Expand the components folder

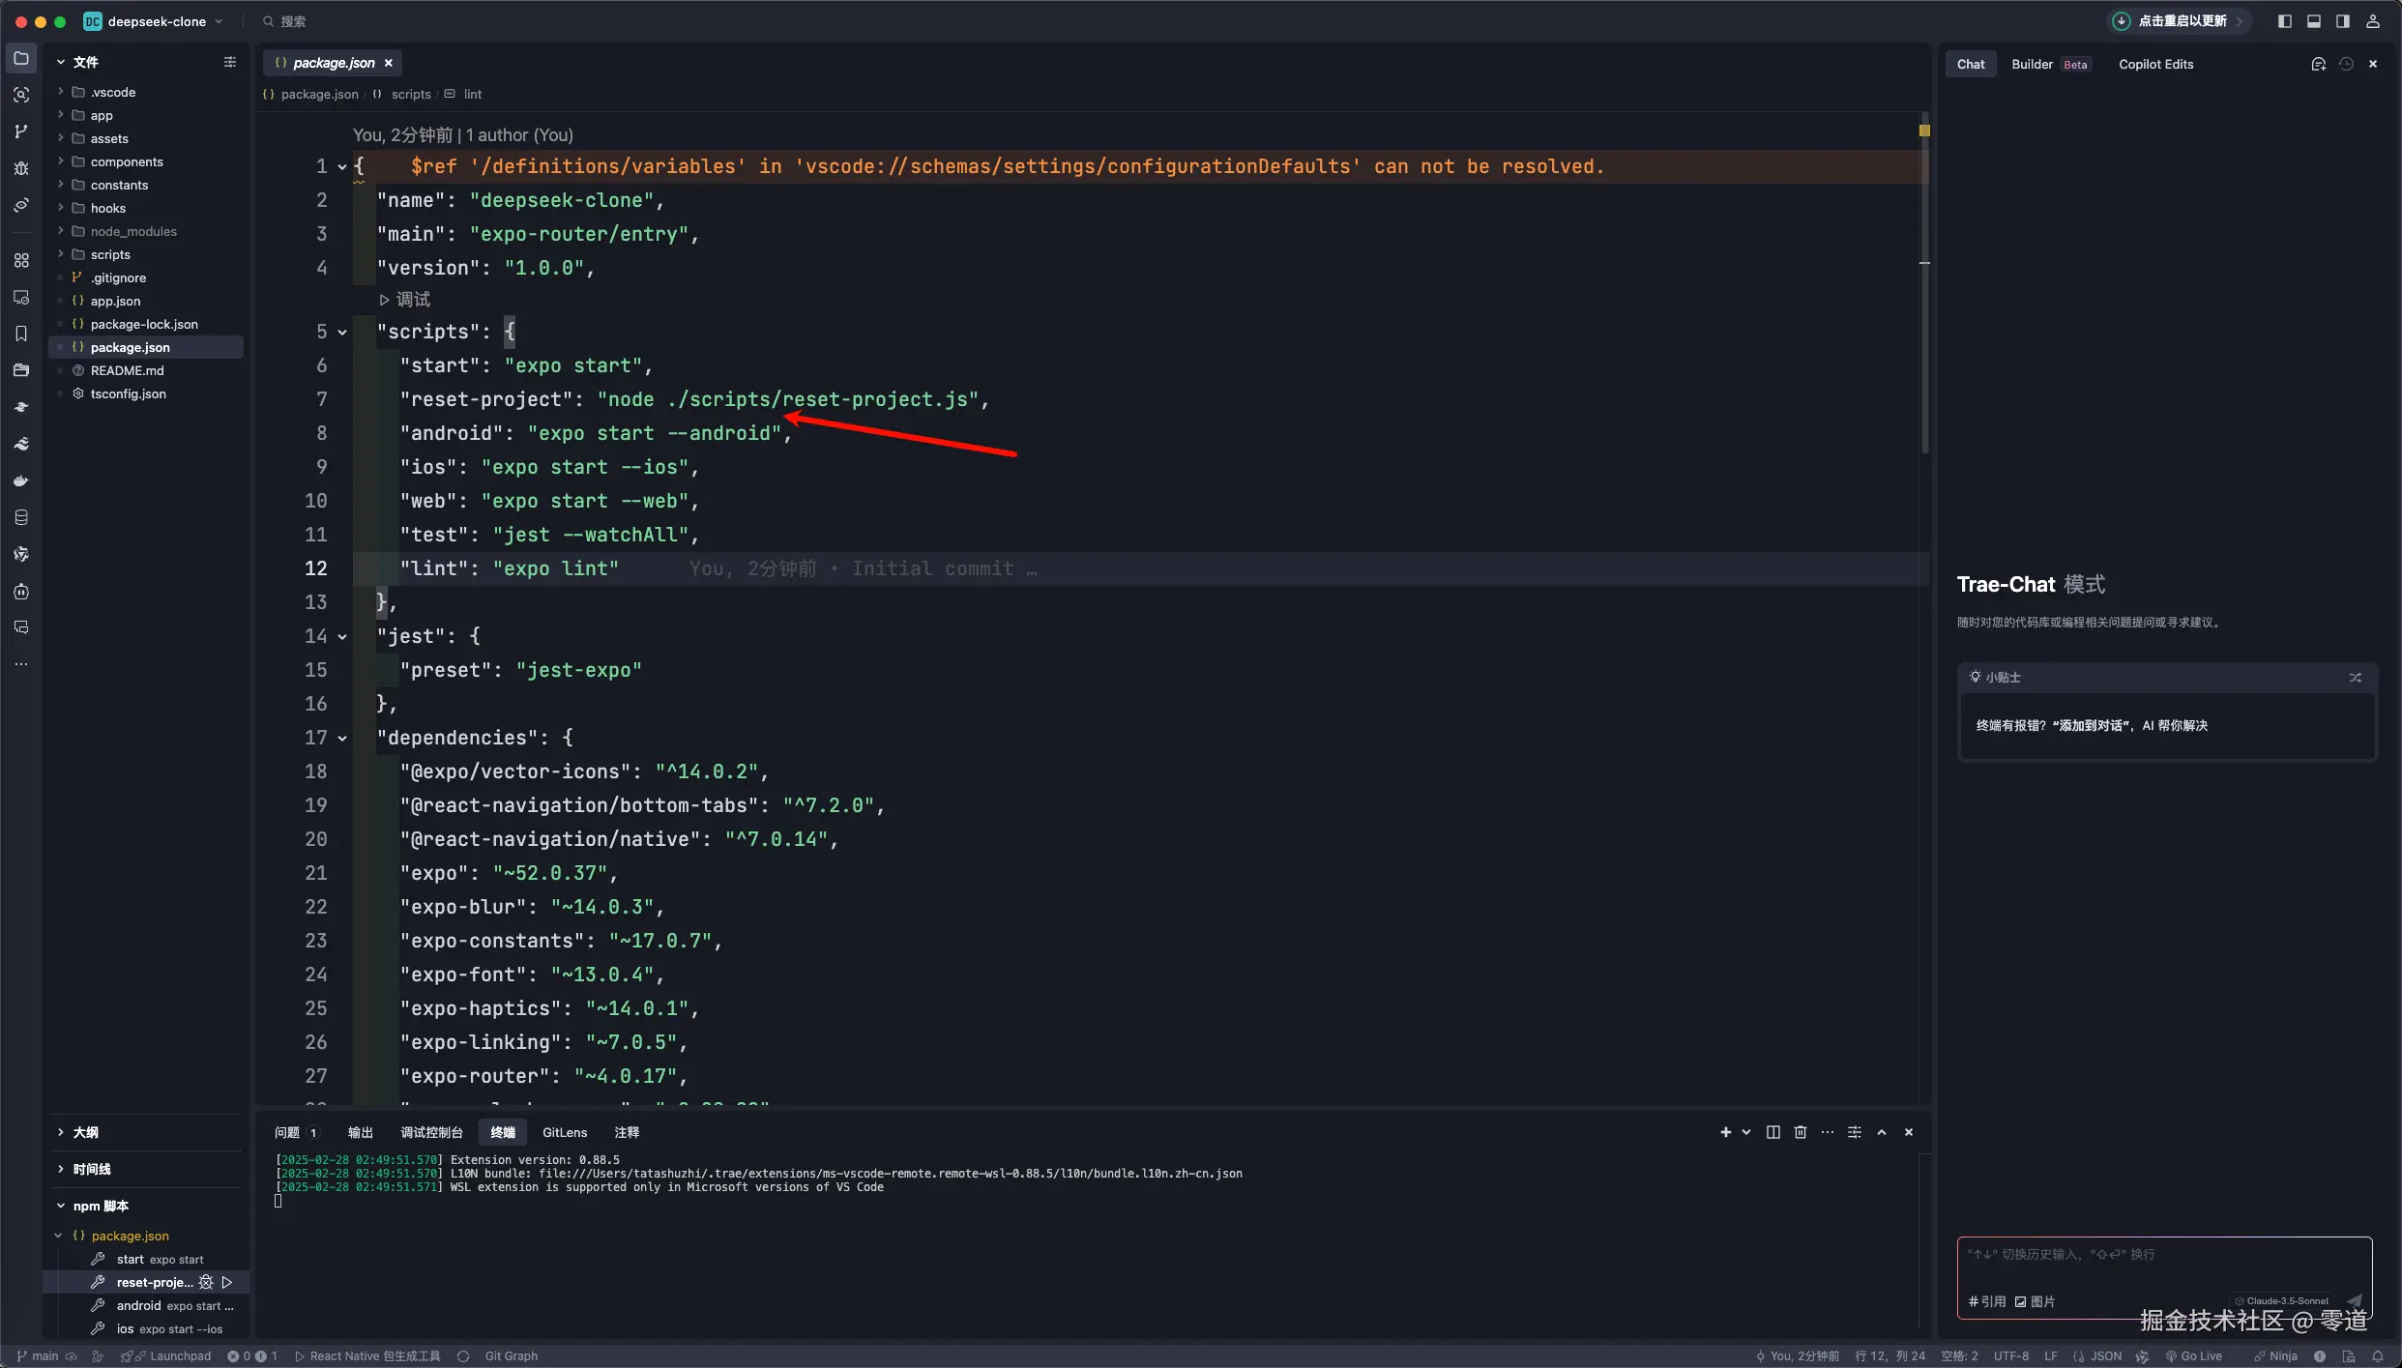tap(127, 161)
